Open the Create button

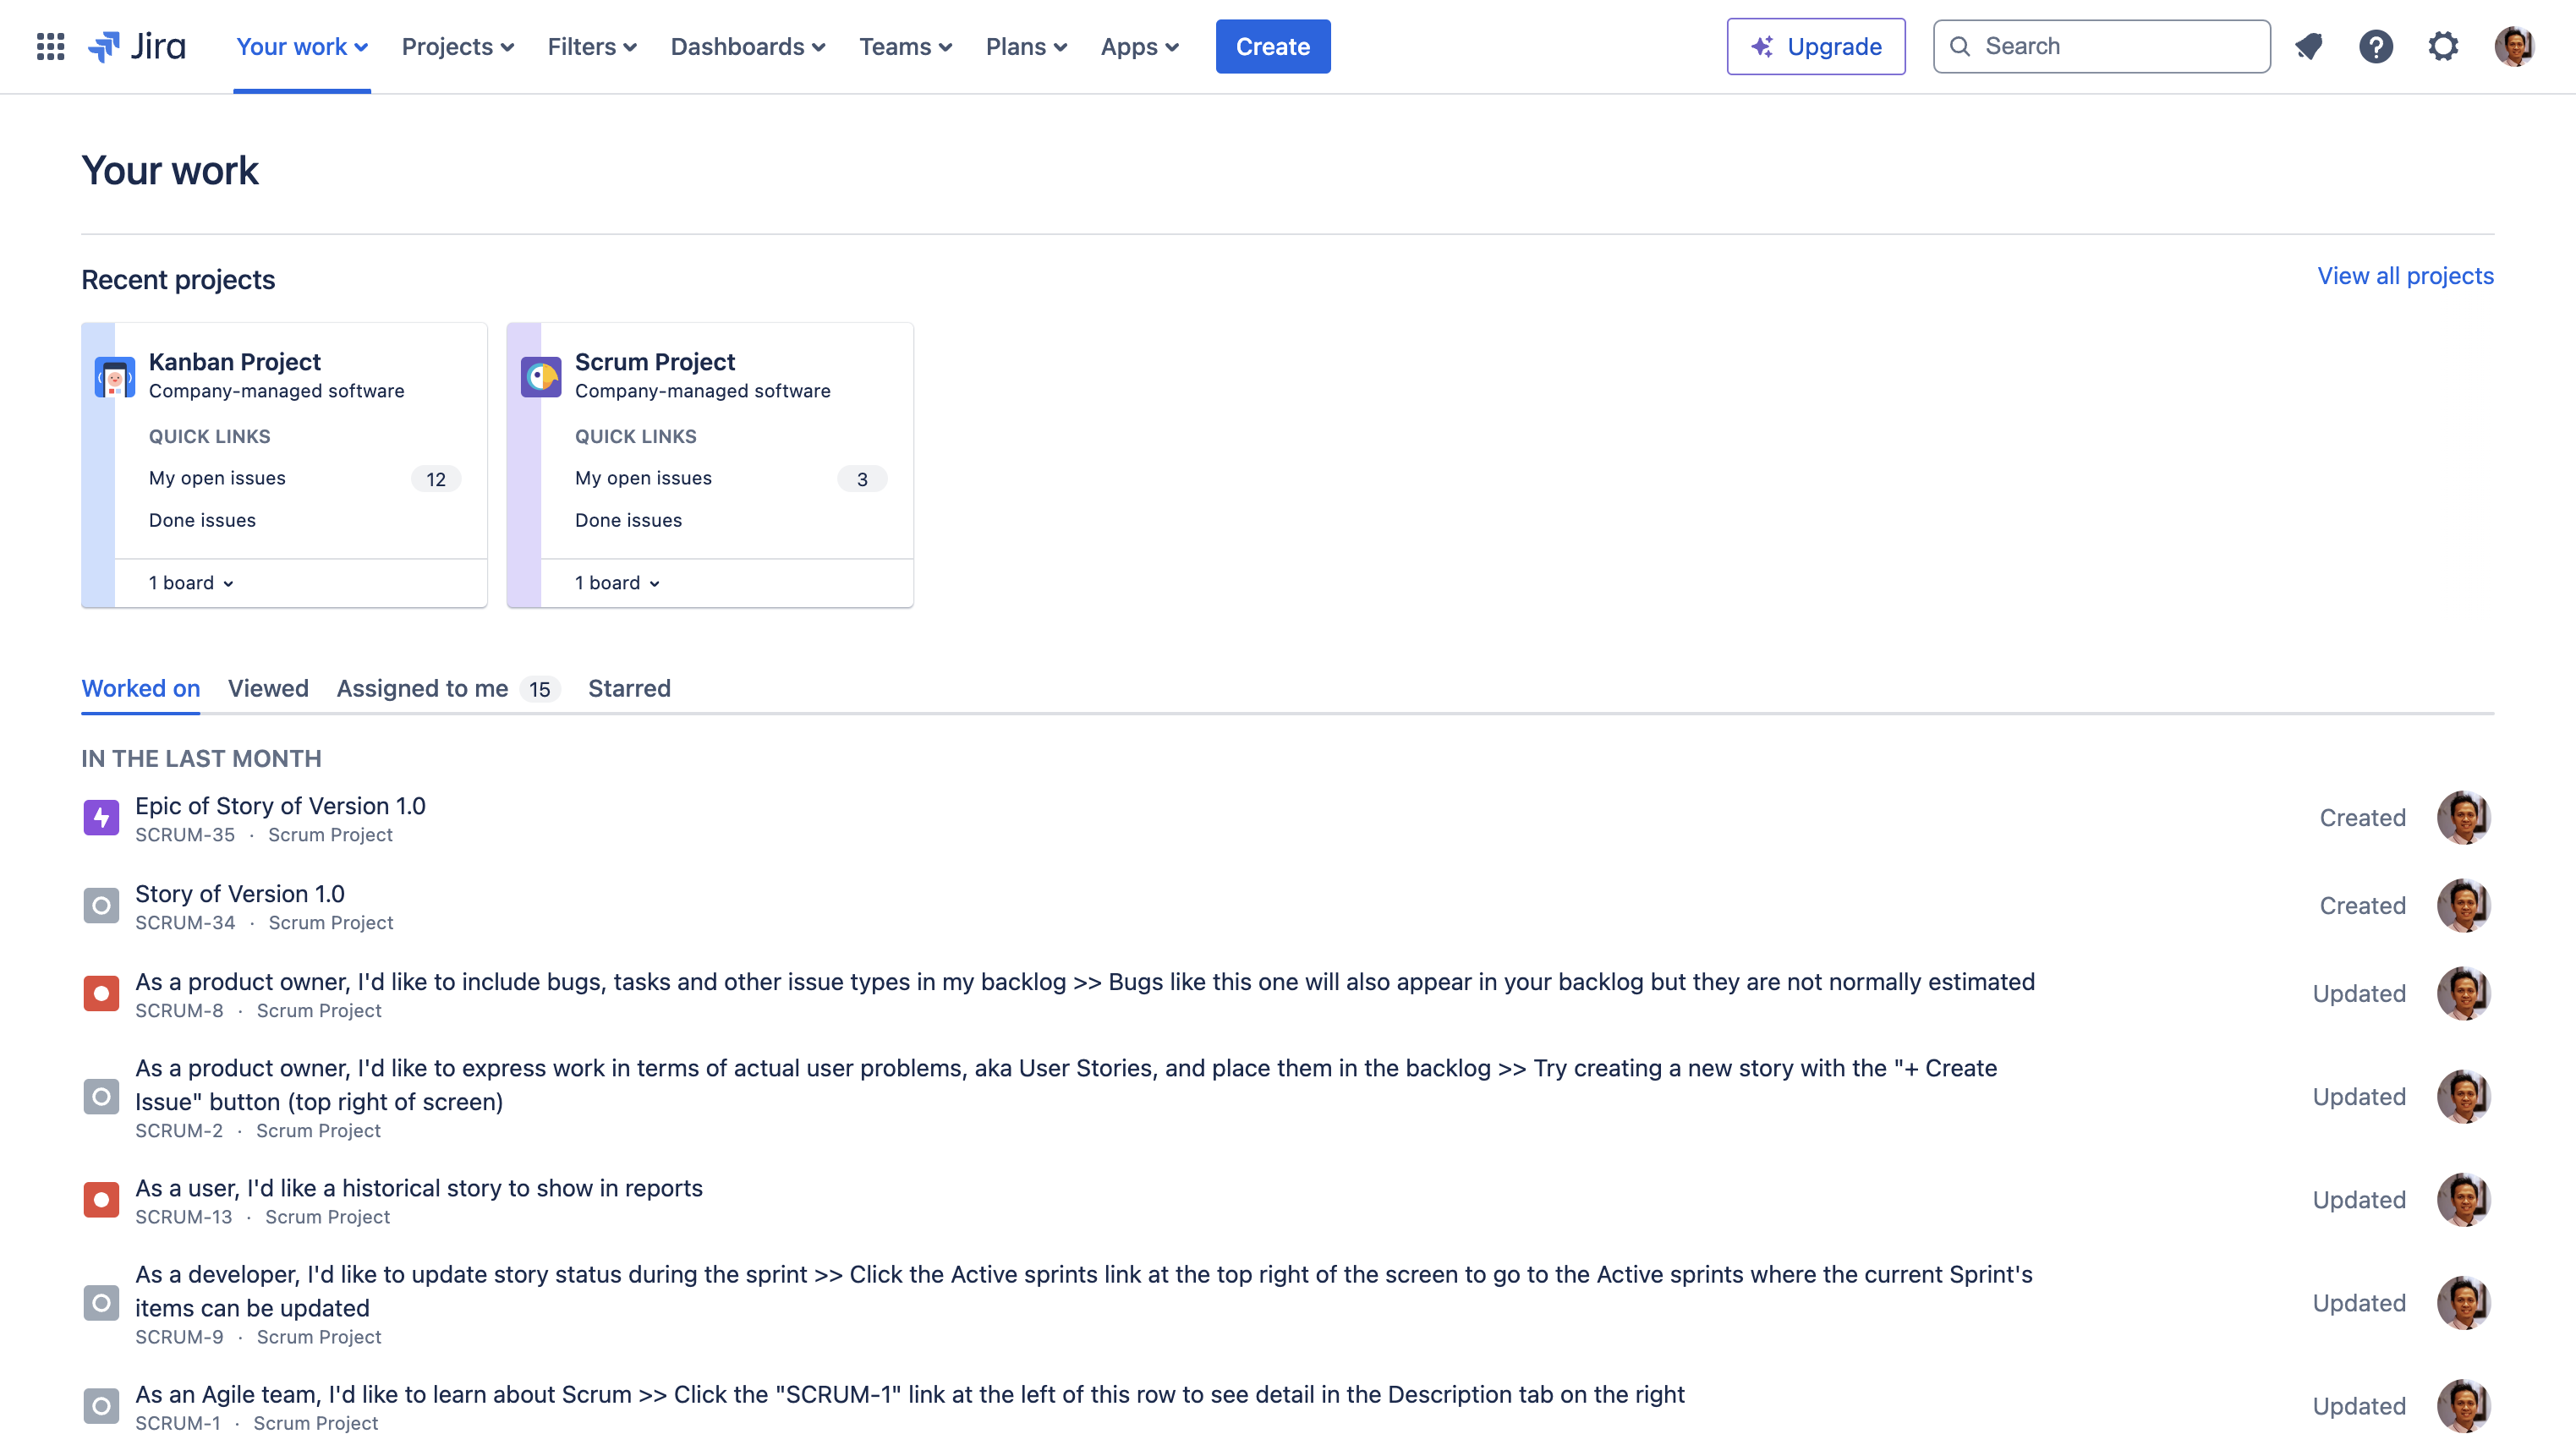1273,46
